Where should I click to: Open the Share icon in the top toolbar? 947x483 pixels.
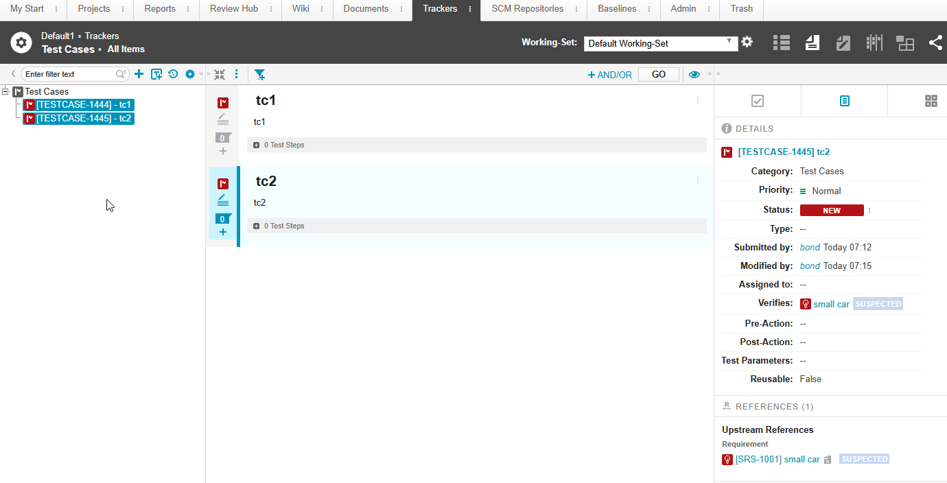[x=936, y=42]
